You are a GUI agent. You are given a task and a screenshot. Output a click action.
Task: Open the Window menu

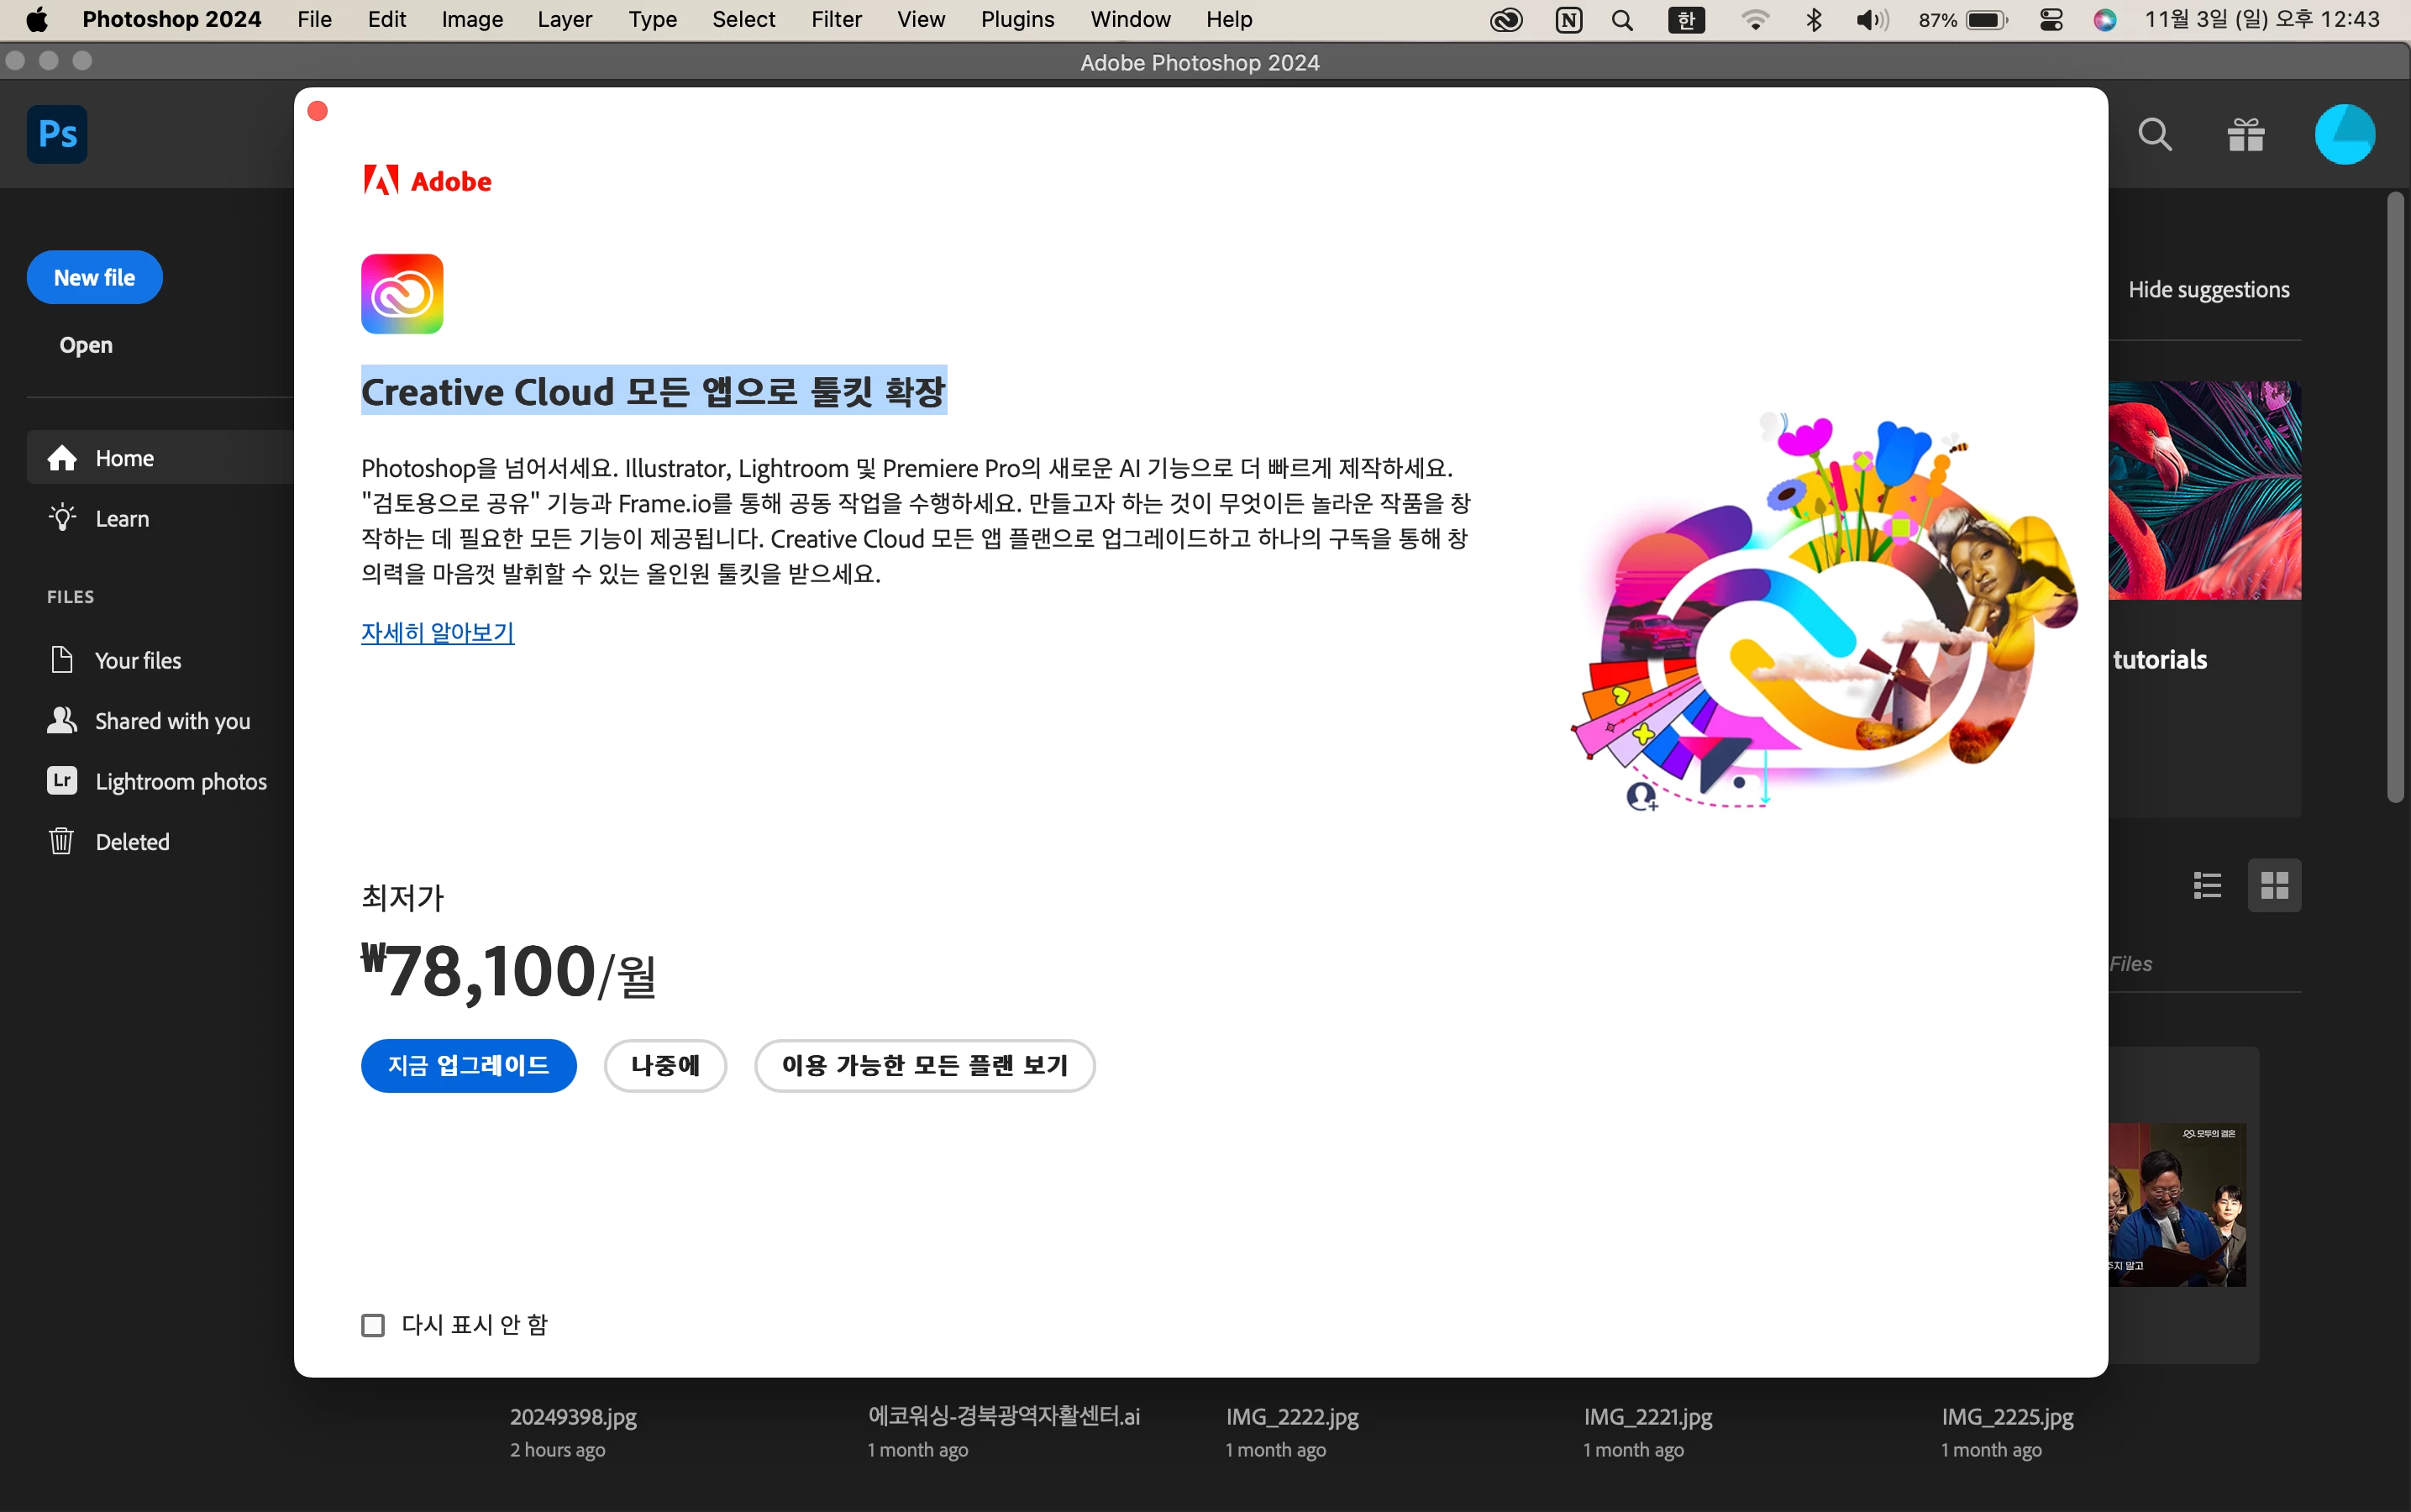click(x=1130, y=20)
